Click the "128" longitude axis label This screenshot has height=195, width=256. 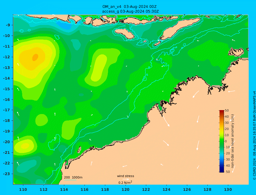pyautogui.click(x=207, y=189)
